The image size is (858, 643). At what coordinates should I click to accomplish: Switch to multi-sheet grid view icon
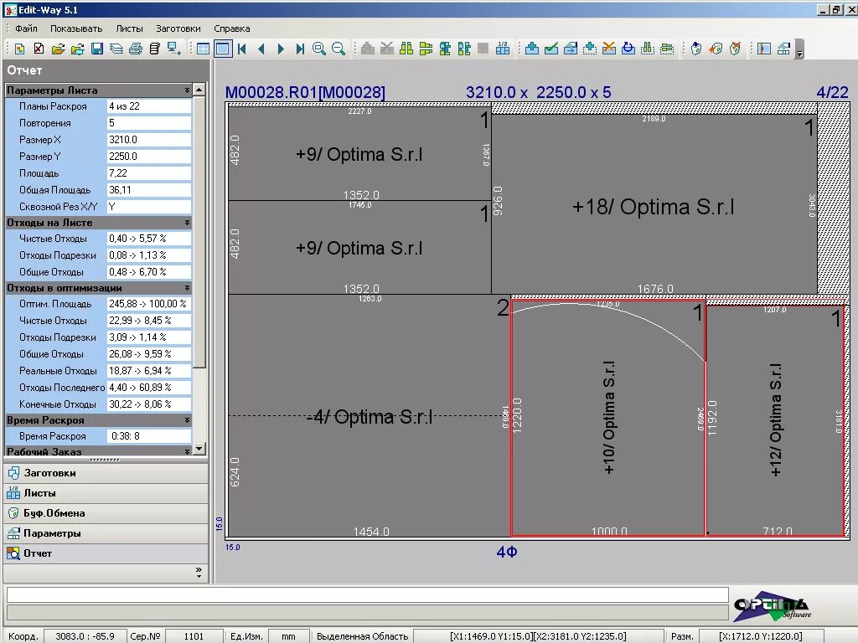coord(203,49)
